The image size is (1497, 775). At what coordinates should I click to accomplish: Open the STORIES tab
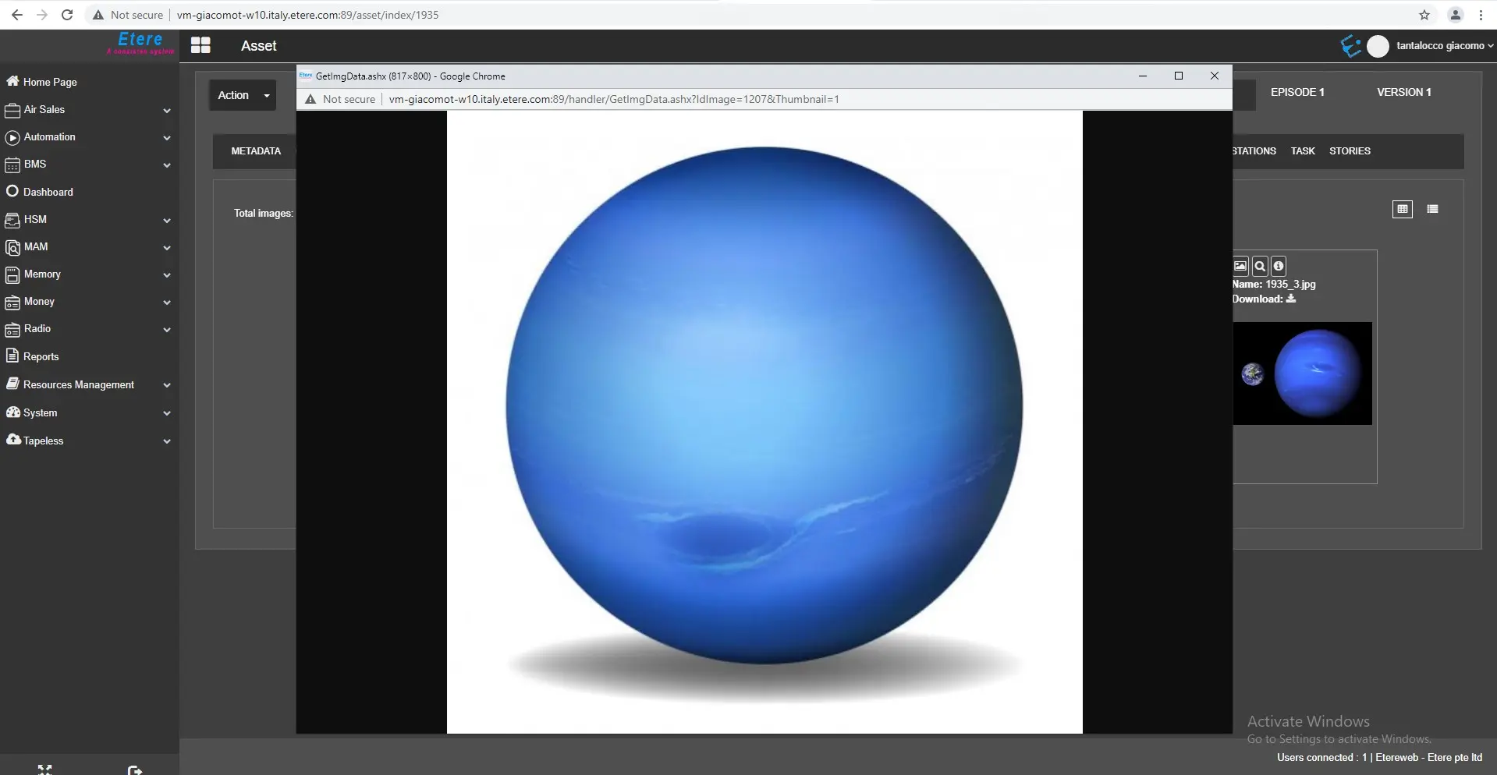1350,151
